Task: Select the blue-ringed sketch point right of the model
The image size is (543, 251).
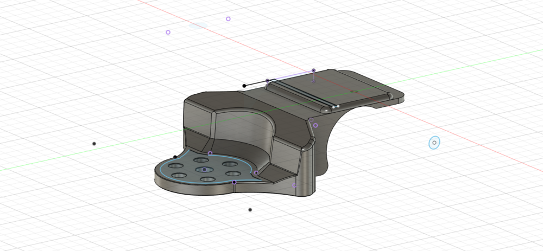Action: coord(434,143)
